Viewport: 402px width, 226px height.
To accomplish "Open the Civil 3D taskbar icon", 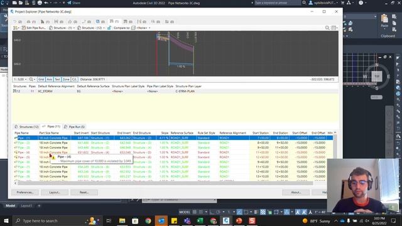I will (226, 220).
